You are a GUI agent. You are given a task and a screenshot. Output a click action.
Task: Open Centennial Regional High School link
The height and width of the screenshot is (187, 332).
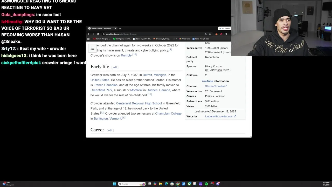point(139,103)
